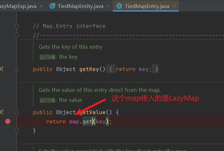Click the getKey method name
This screenshot has height=151, width=224.
(x=89, y=69)
